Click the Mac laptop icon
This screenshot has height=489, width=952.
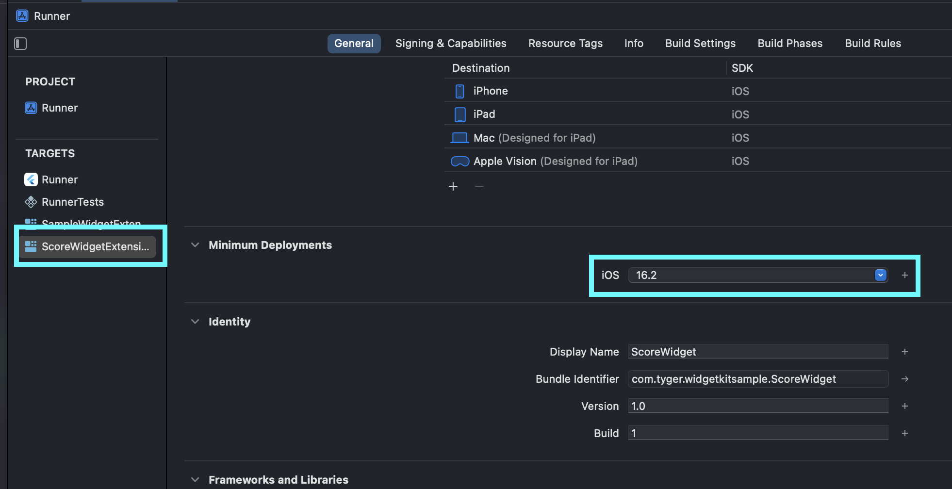[x=460, y=138]
